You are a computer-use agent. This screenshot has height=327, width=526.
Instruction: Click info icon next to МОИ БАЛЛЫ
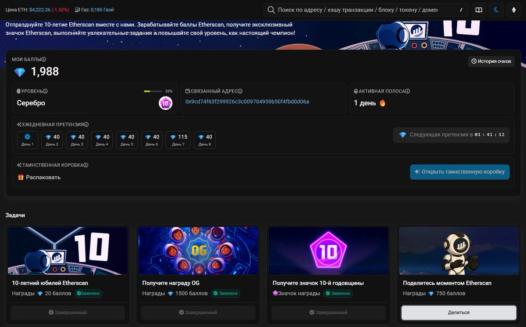coord(44,60)
